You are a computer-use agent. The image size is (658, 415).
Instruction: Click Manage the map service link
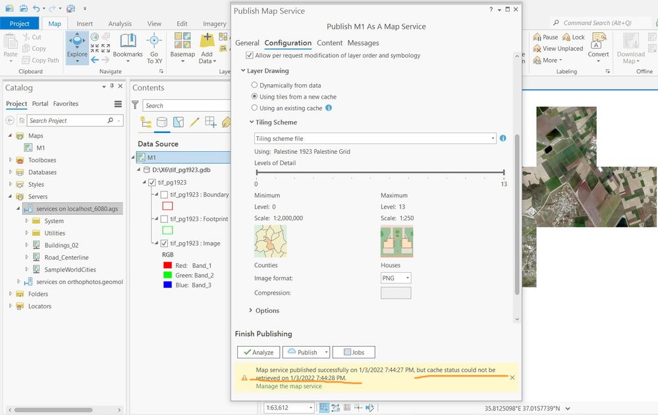288,386
